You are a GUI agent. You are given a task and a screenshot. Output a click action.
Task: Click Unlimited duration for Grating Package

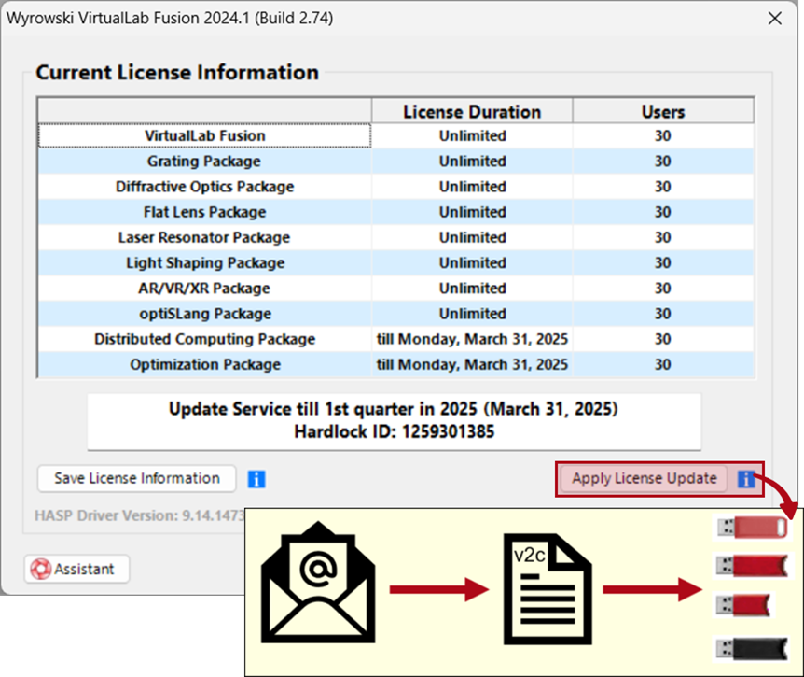472,162
